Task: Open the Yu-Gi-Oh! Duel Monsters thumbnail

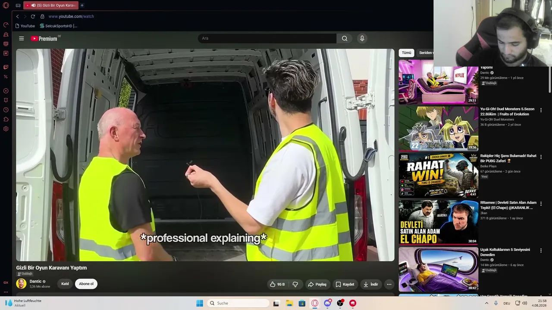Action: (438, 129)
